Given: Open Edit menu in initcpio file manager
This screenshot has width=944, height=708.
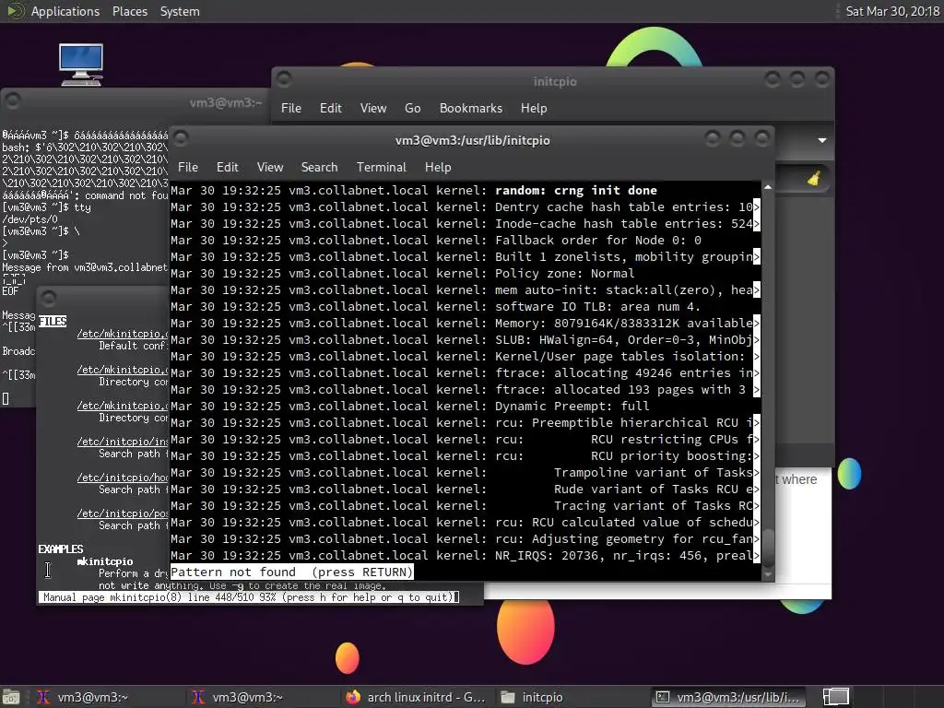Looking at the screenshot, I should click(331, 109).
